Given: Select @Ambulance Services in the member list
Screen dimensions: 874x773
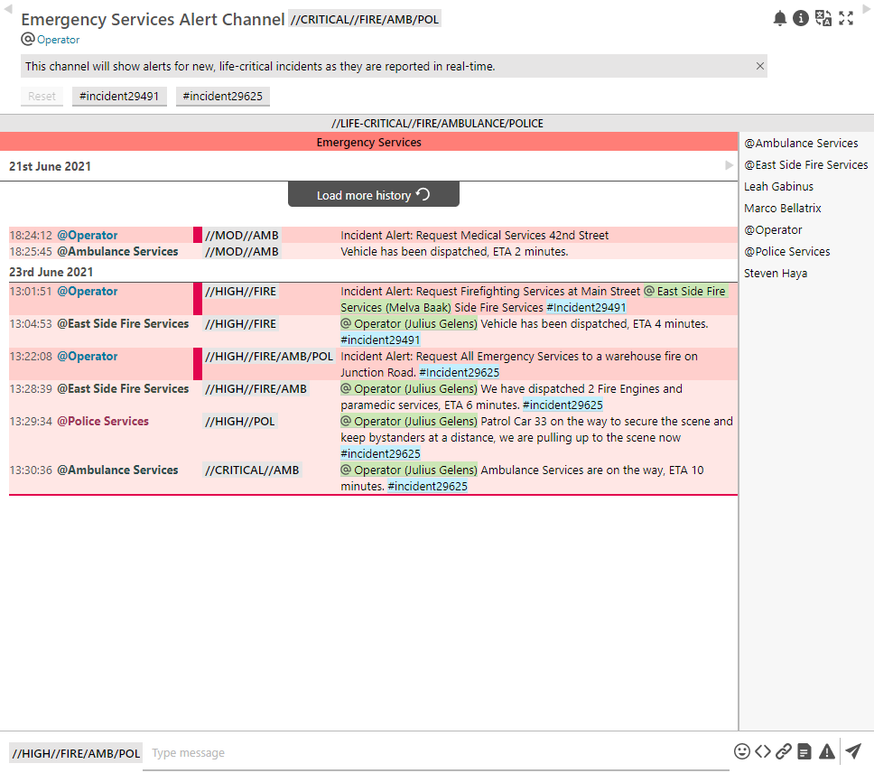Looking at the screenshot, I should point(801,144).
